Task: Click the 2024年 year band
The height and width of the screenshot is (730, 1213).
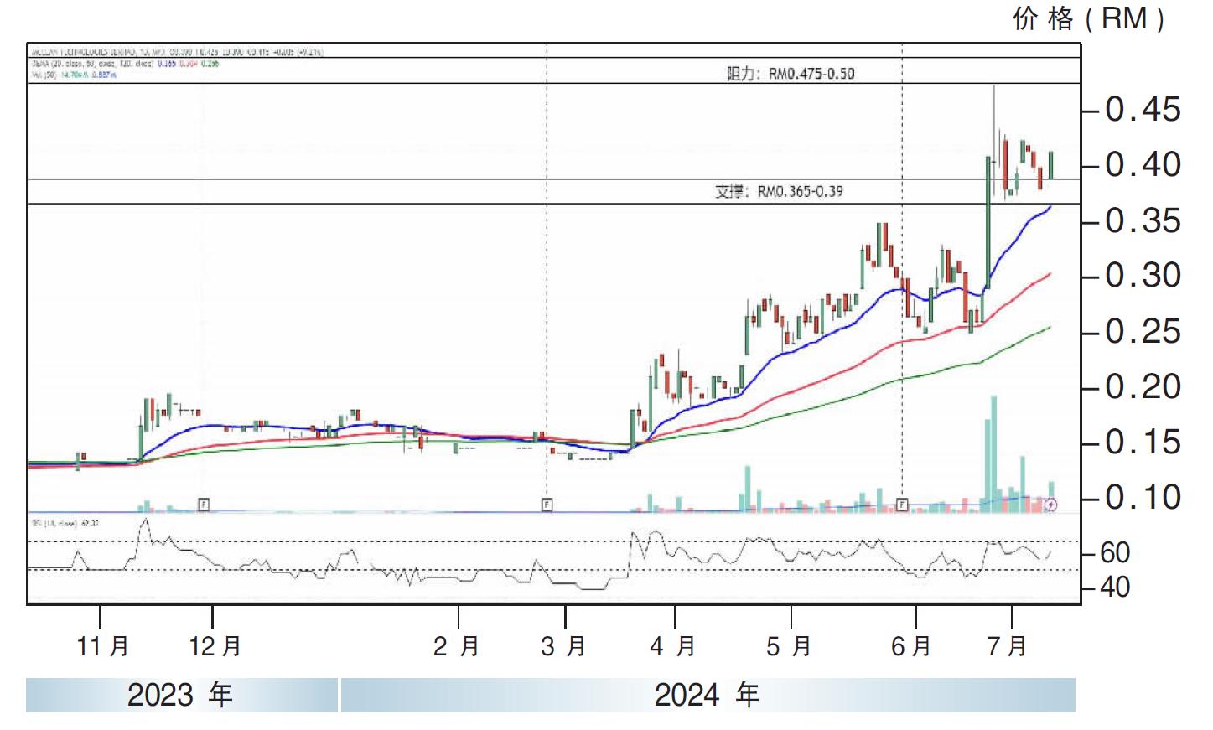Action: (708, 695)
